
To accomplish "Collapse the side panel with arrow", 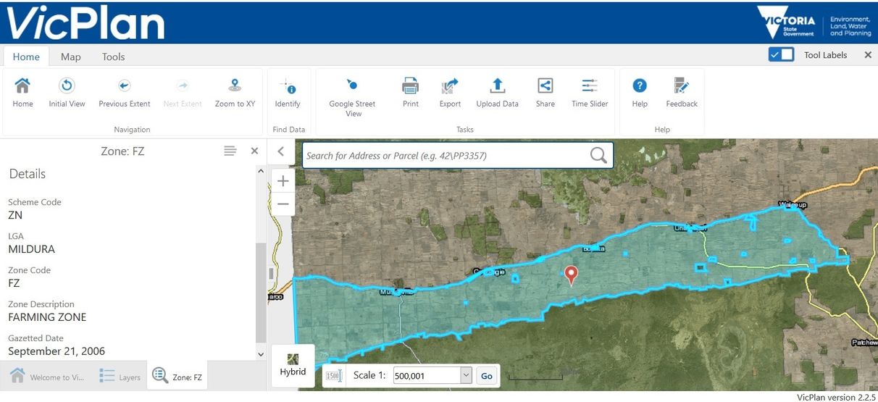I will 281,151.
